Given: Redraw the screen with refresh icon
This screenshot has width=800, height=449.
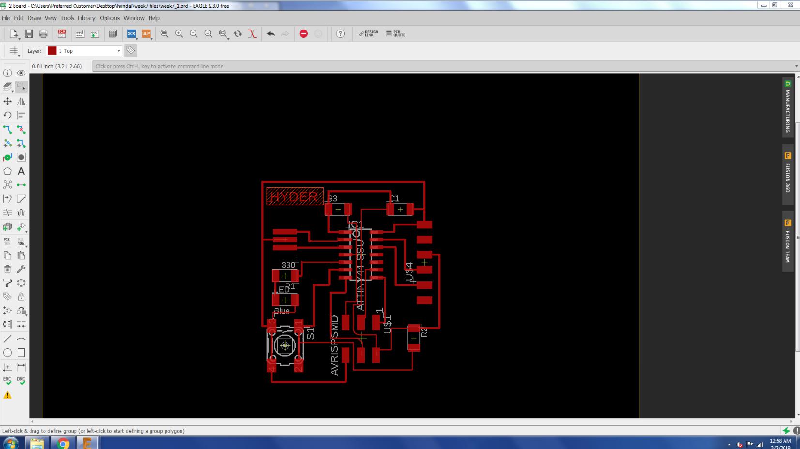Looking at the screenshot, I should click(238, 34).
